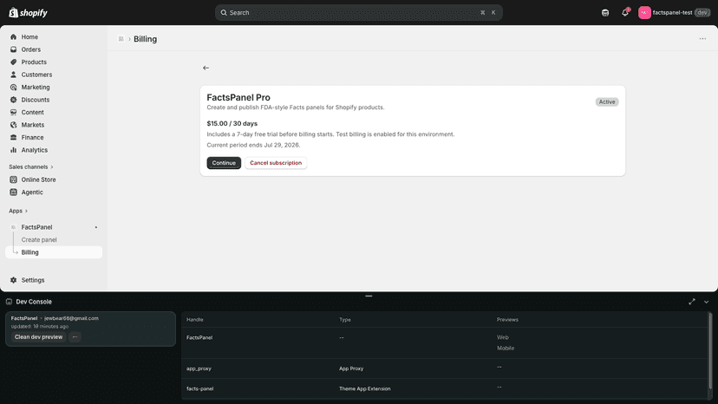
Task: Click the app icon in the Billing breadcrumb
Action: click(x=121, y=39)
